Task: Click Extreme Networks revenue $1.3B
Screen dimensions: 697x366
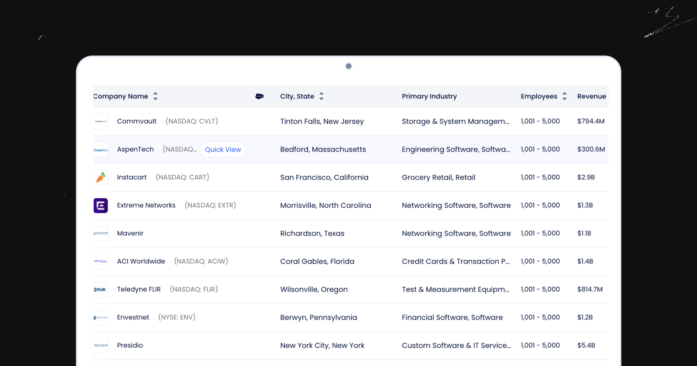Action: [x=585, y=205]
